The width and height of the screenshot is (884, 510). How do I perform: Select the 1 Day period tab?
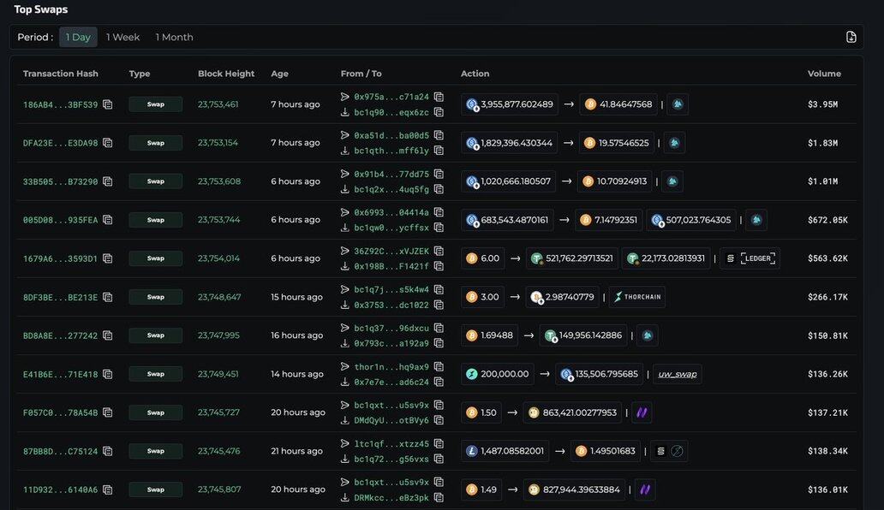coord(78,37)
